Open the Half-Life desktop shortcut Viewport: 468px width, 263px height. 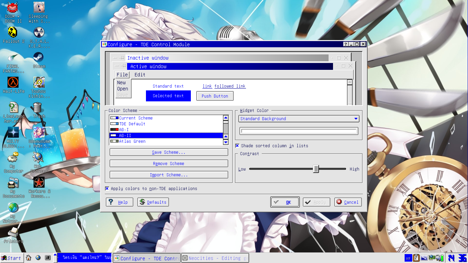pyautogui.click(x=13, y=83)
